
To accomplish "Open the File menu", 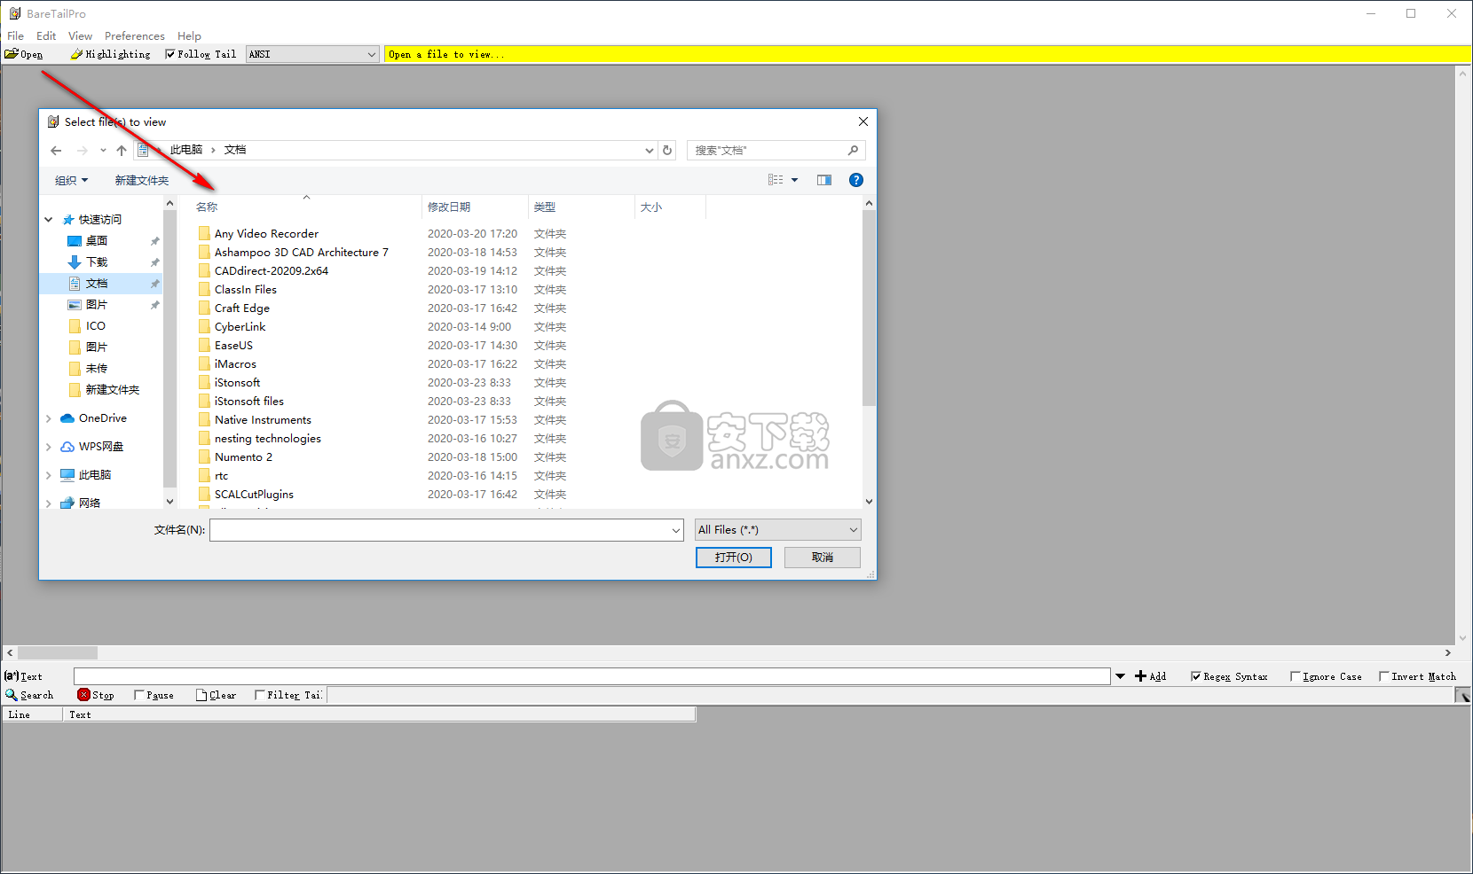I will [x=15, y=36].
